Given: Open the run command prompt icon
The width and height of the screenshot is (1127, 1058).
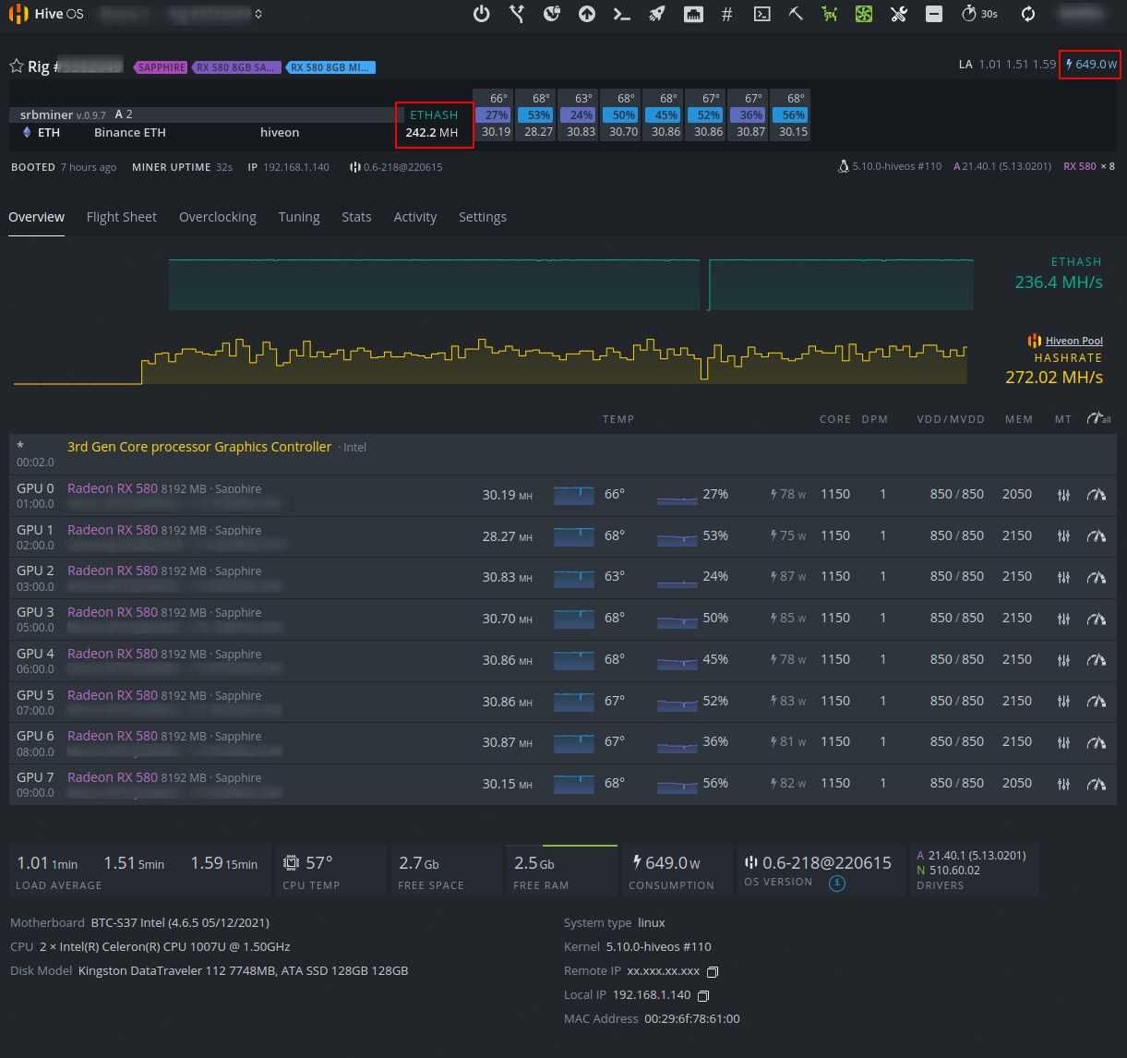Looking at the screenshot, I should [x=622, y=14].
